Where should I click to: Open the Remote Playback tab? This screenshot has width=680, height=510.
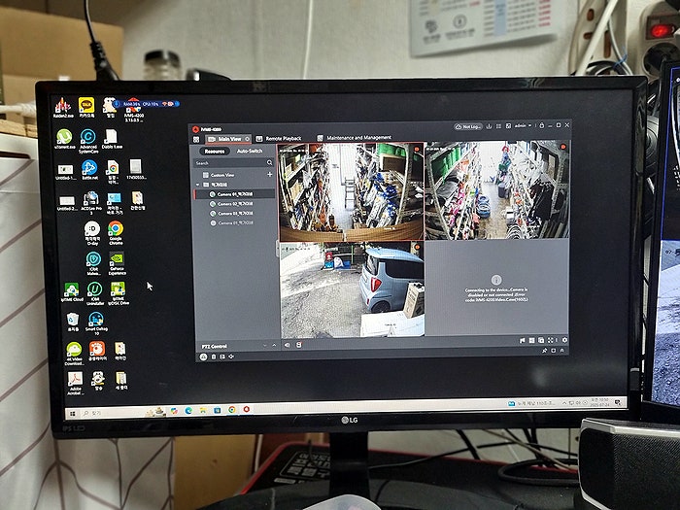[x=279, y=138]
